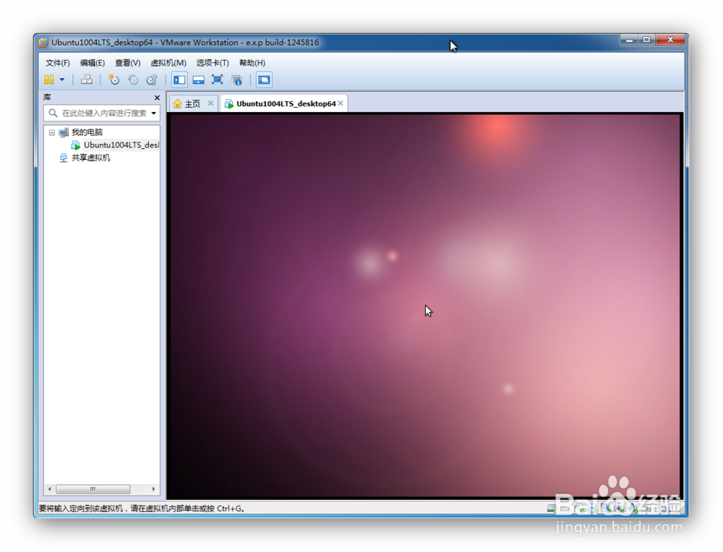The height and width of the screenshot is (552, 723).
Task: Click the VMware icon in title bar
Action: [x=43, y=43]
